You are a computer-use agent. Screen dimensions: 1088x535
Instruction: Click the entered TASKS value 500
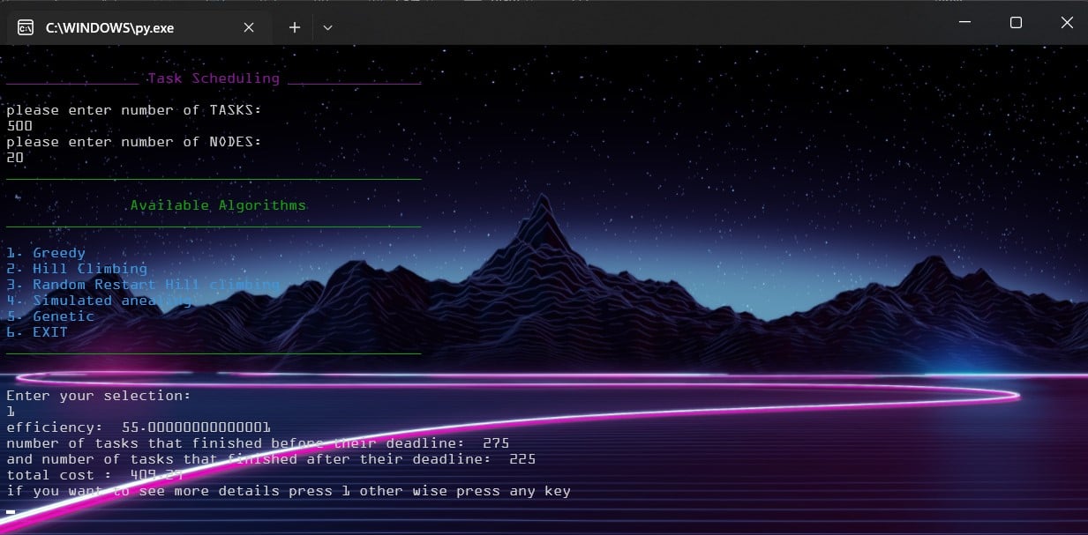click(x=19, y=126)
